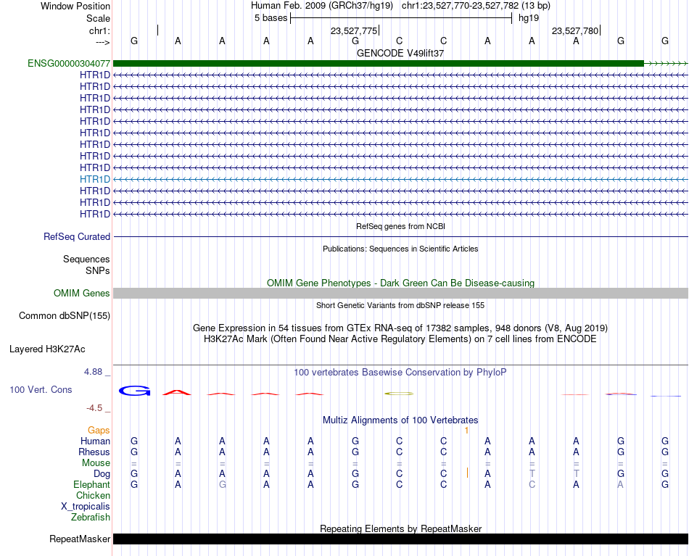Select the light-blue highlighted HTR1D label

coord(95,179)
